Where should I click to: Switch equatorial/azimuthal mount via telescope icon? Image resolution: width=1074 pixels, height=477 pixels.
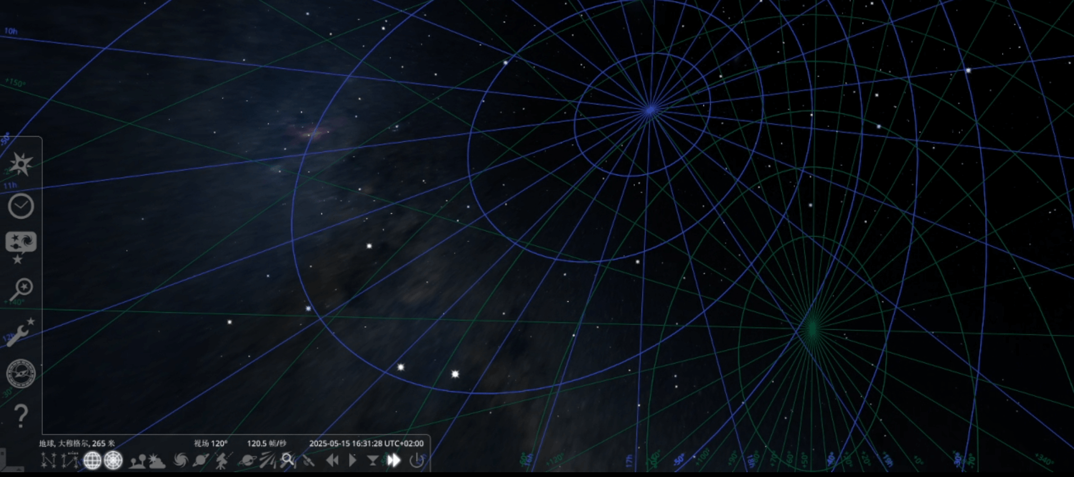pyautogui.click(x=223, y=461)
